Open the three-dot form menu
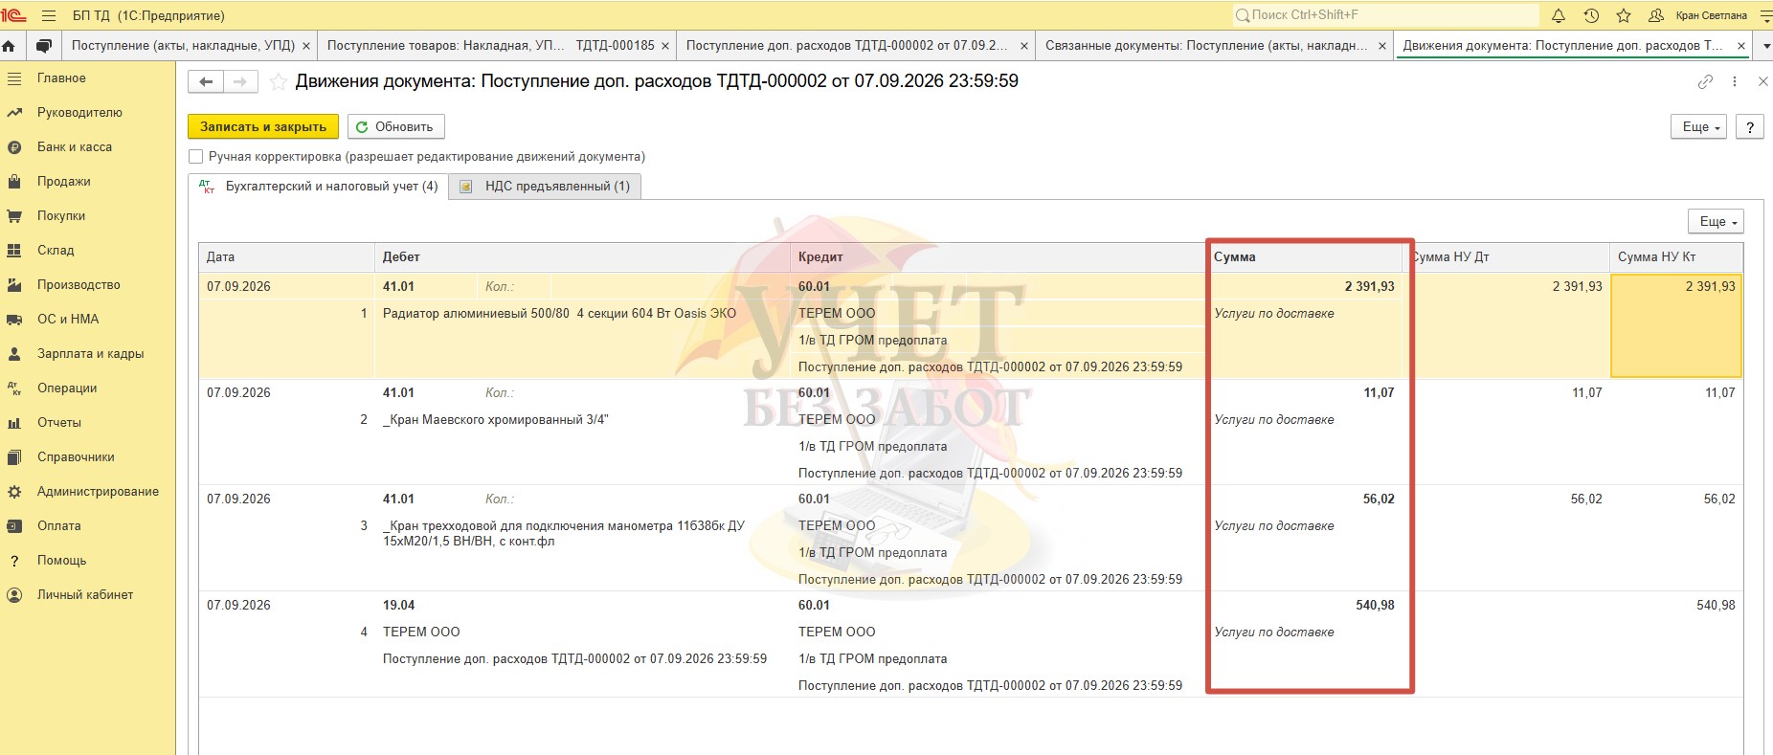This screenshot has width=1773, height=755. 1735,82
